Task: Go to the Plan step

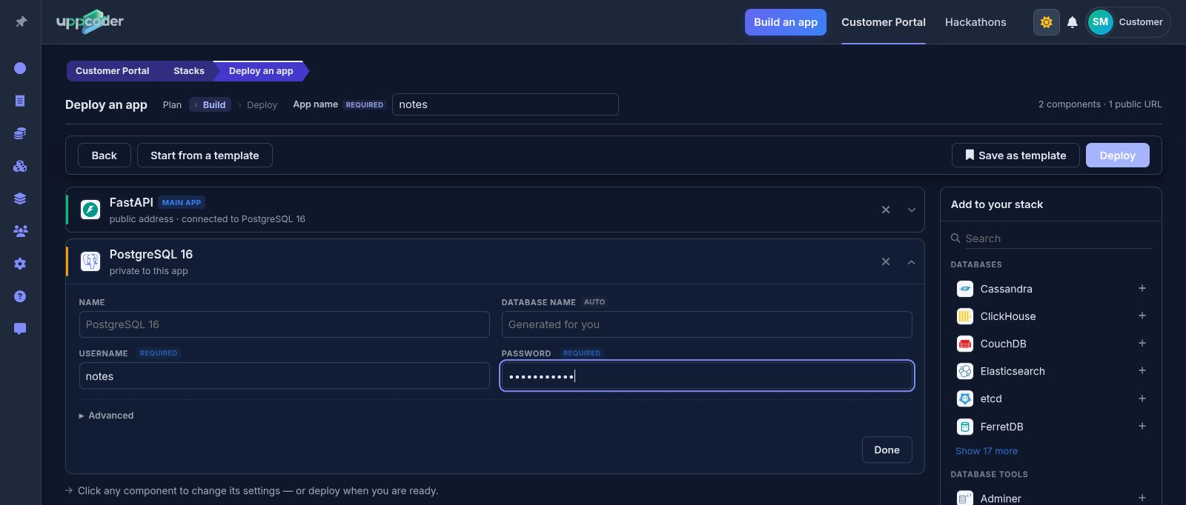Action: 172,105
